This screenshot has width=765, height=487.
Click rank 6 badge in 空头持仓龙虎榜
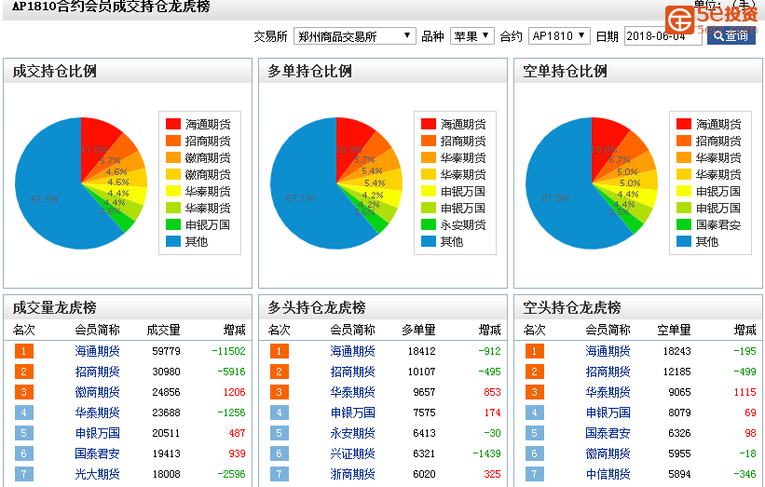(x=534, y=453)
